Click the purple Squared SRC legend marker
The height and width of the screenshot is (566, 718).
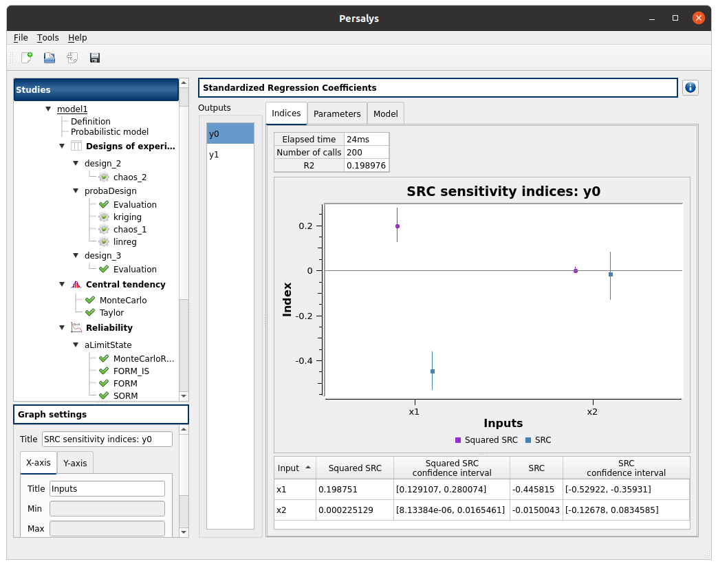[x=458, y=440]
